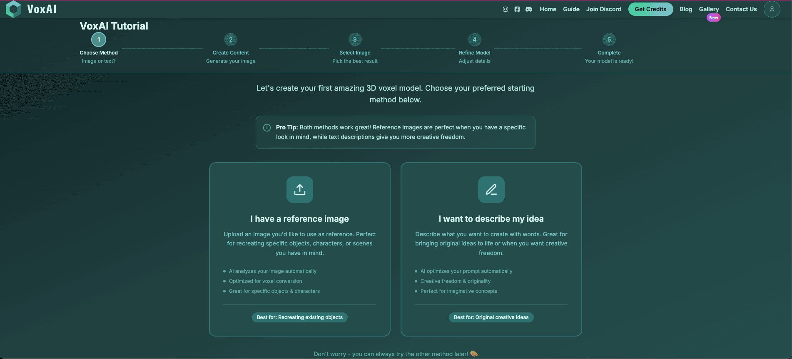Click the pencil edit icon
The image size is (792, 359).
click(491, 190)
